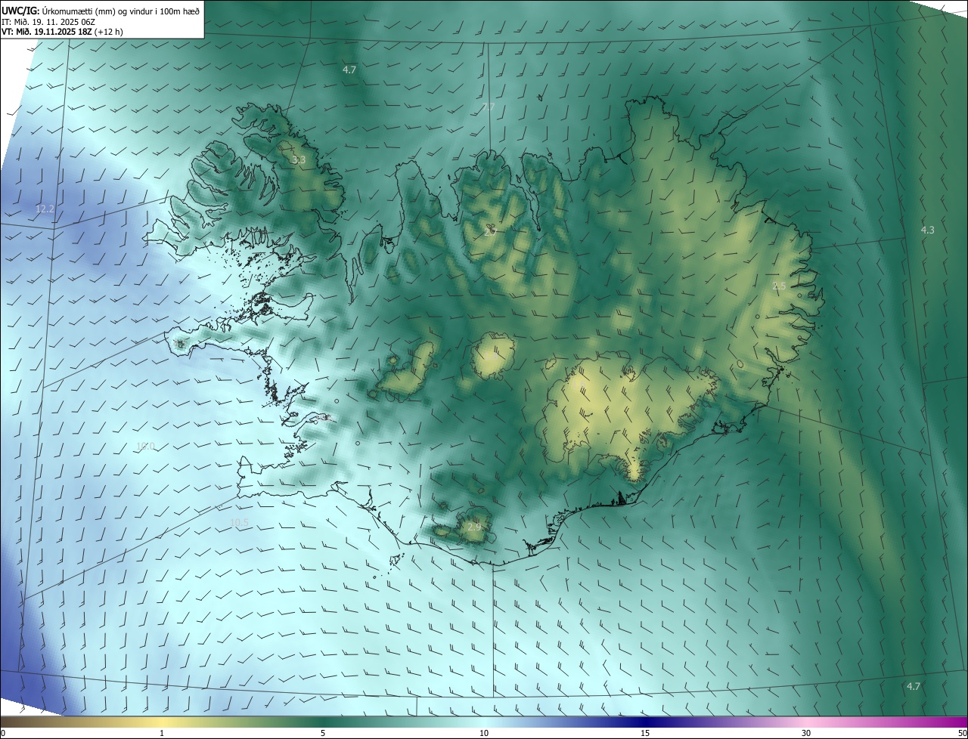Screen dimensions: 968x739
Task: Click the 10 tick on the colour scale
Action: pyautogui.click(x=484, y=733)
